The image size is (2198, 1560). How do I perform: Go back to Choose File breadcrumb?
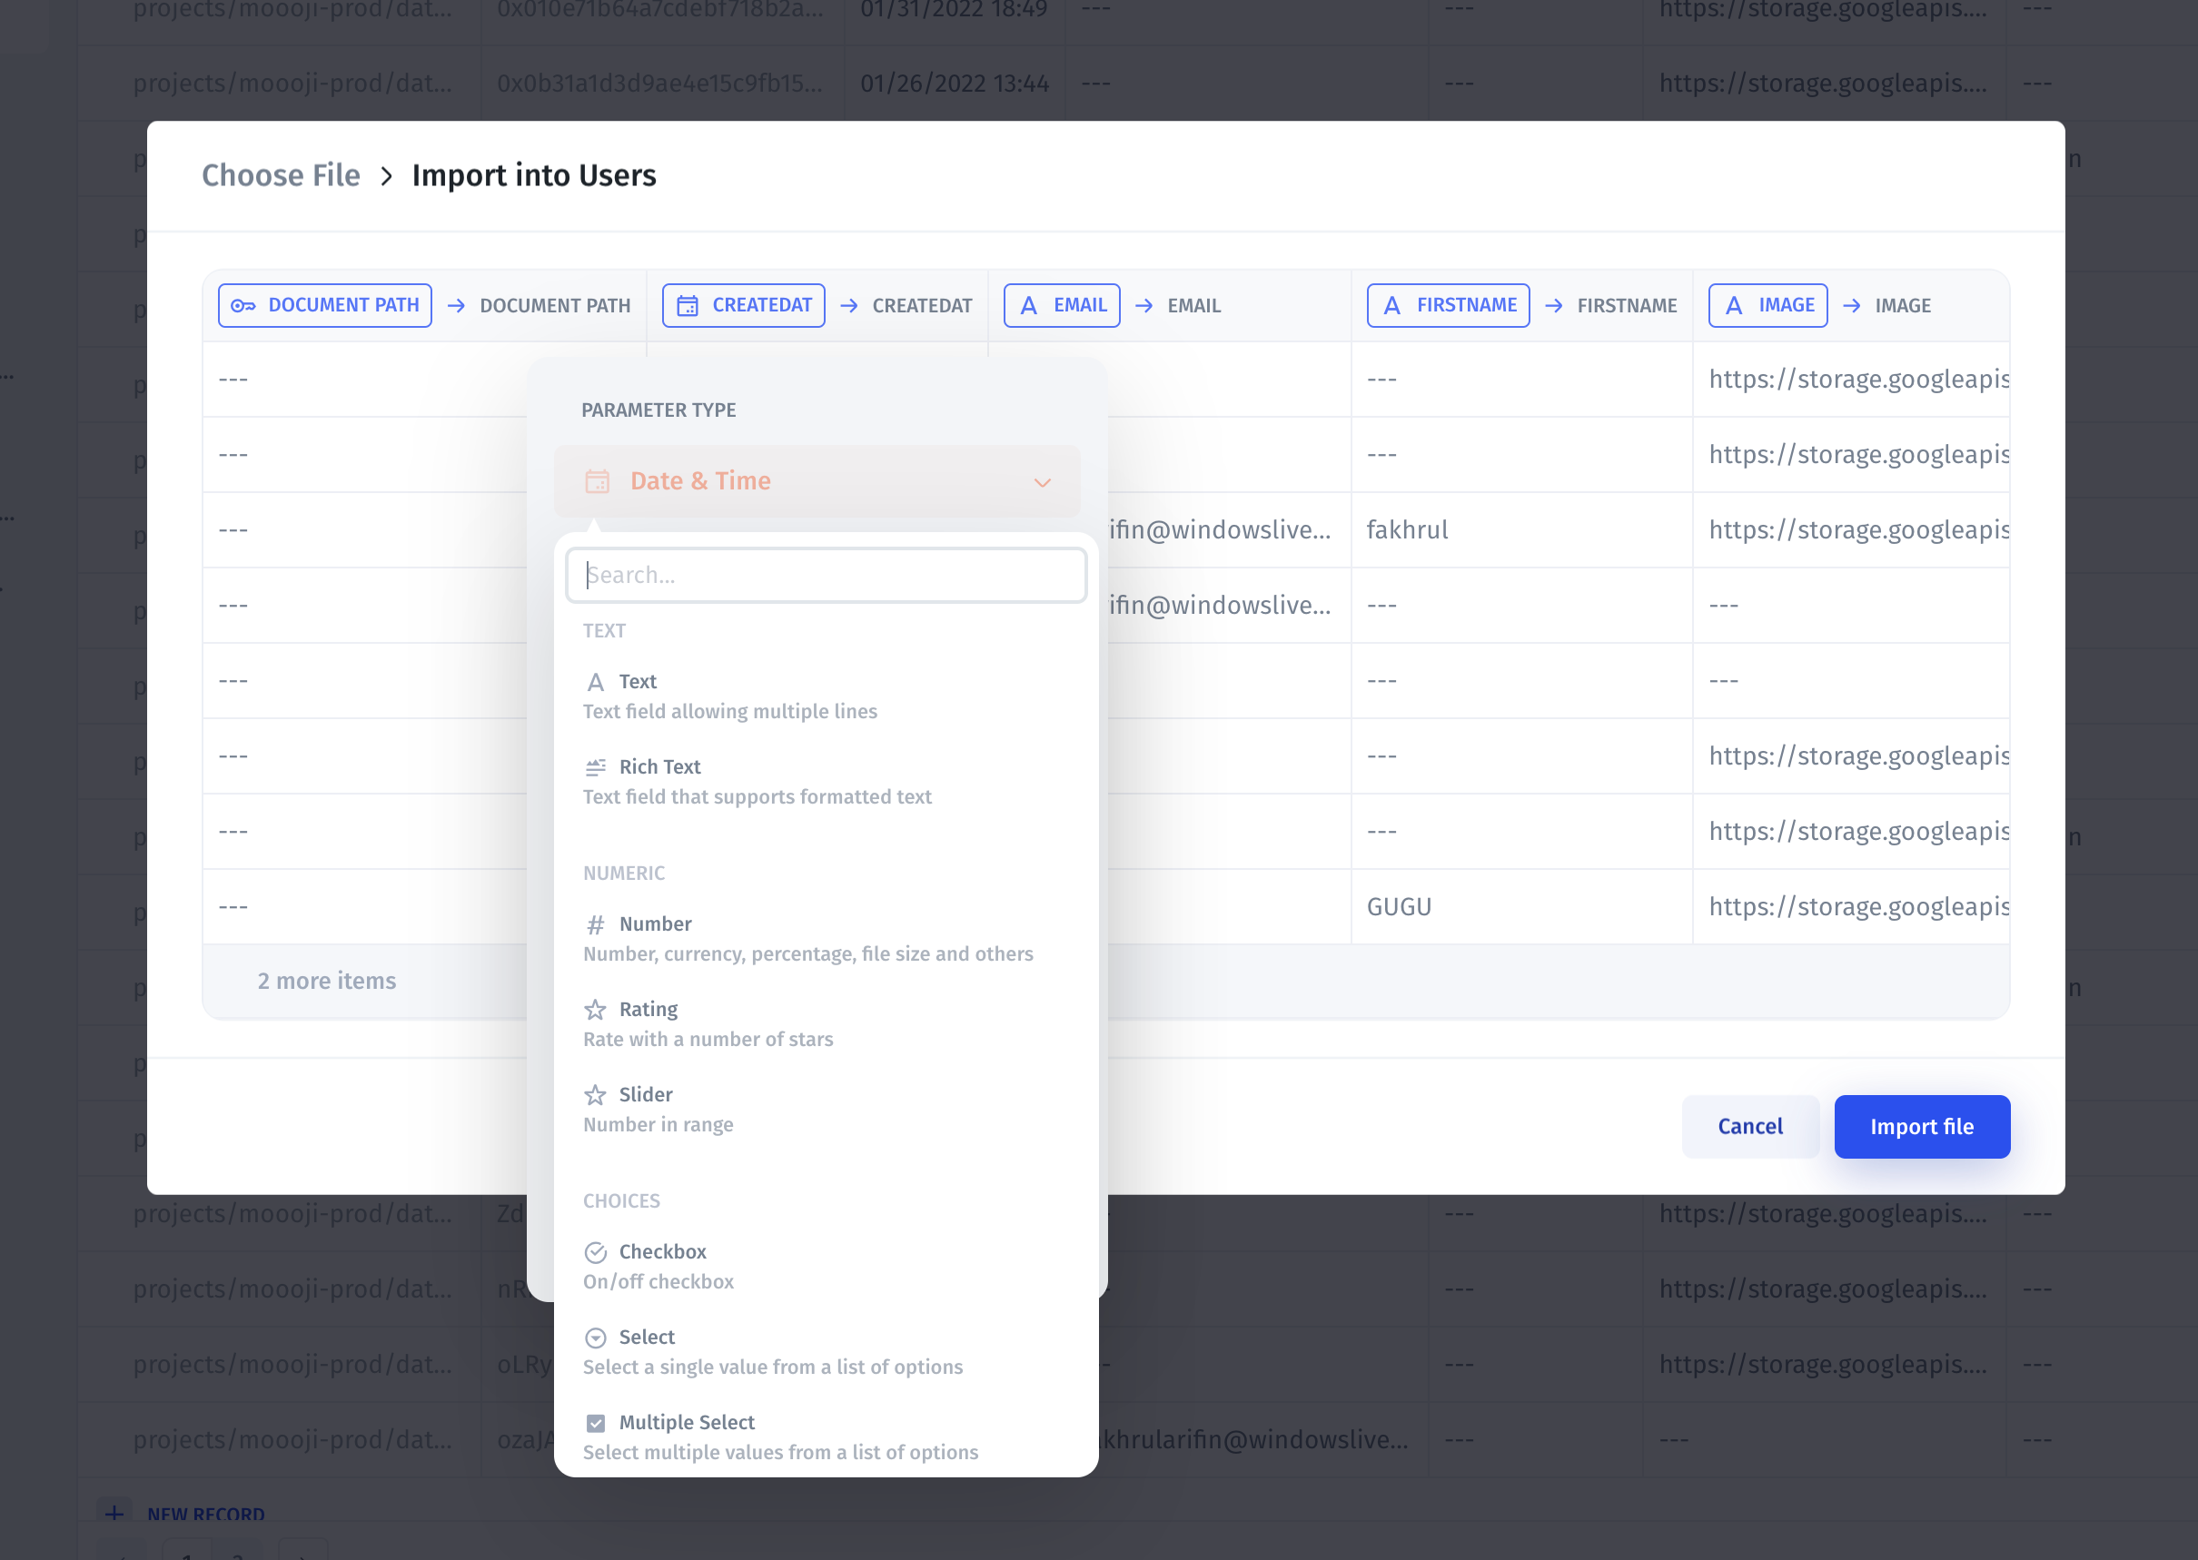tap(281, 176)
